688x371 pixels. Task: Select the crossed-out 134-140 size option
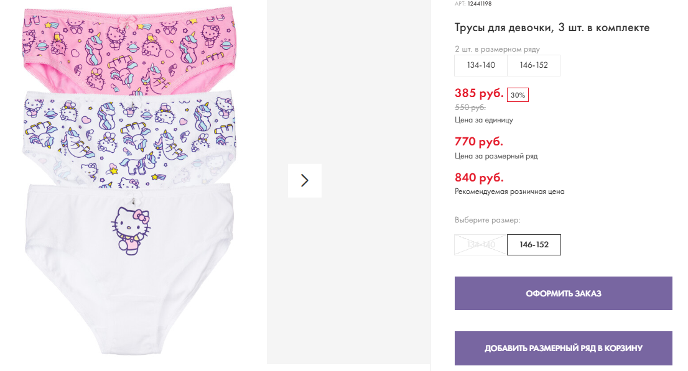[481, 245]
